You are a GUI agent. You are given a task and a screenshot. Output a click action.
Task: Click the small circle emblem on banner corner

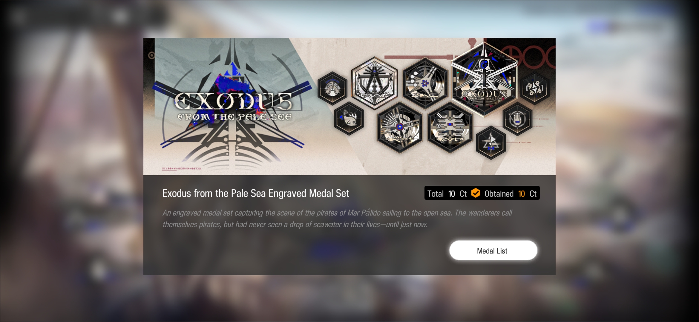[151, 55]
